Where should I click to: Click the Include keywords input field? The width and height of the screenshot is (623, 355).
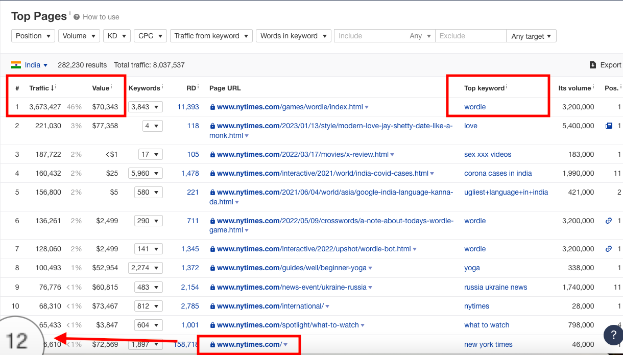pyautogui.click(x=371, y=36)
